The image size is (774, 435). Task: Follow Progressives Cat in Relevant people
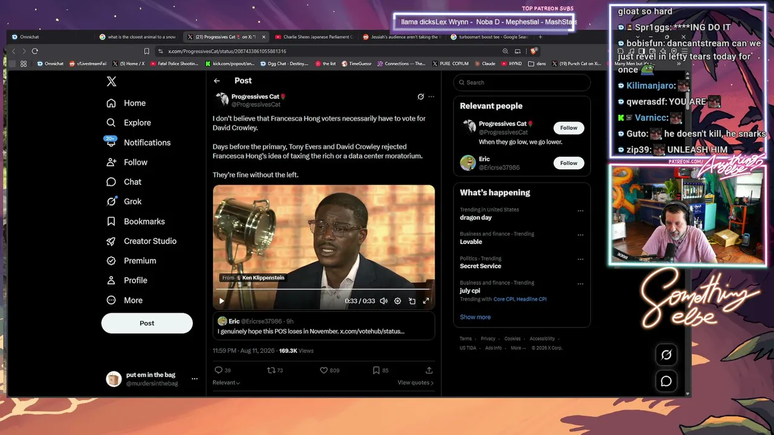(568, 128)
